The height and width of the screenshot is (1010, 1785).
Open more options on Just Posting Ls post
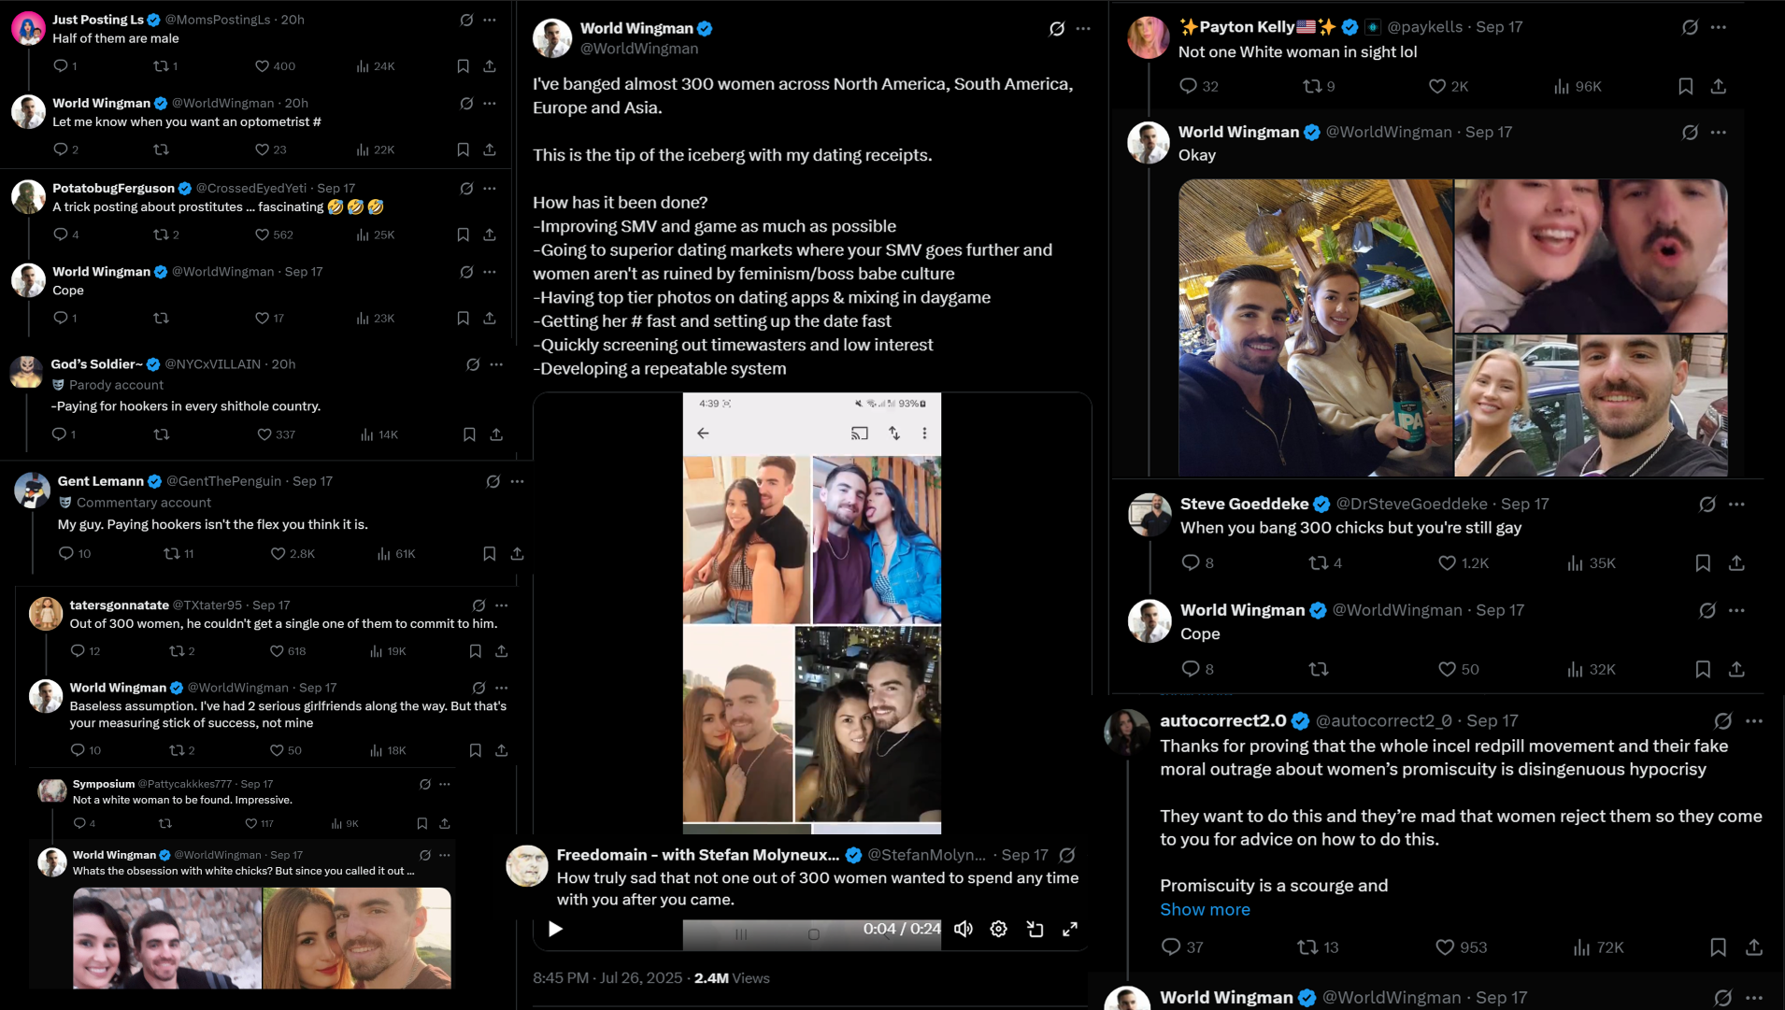490,20
